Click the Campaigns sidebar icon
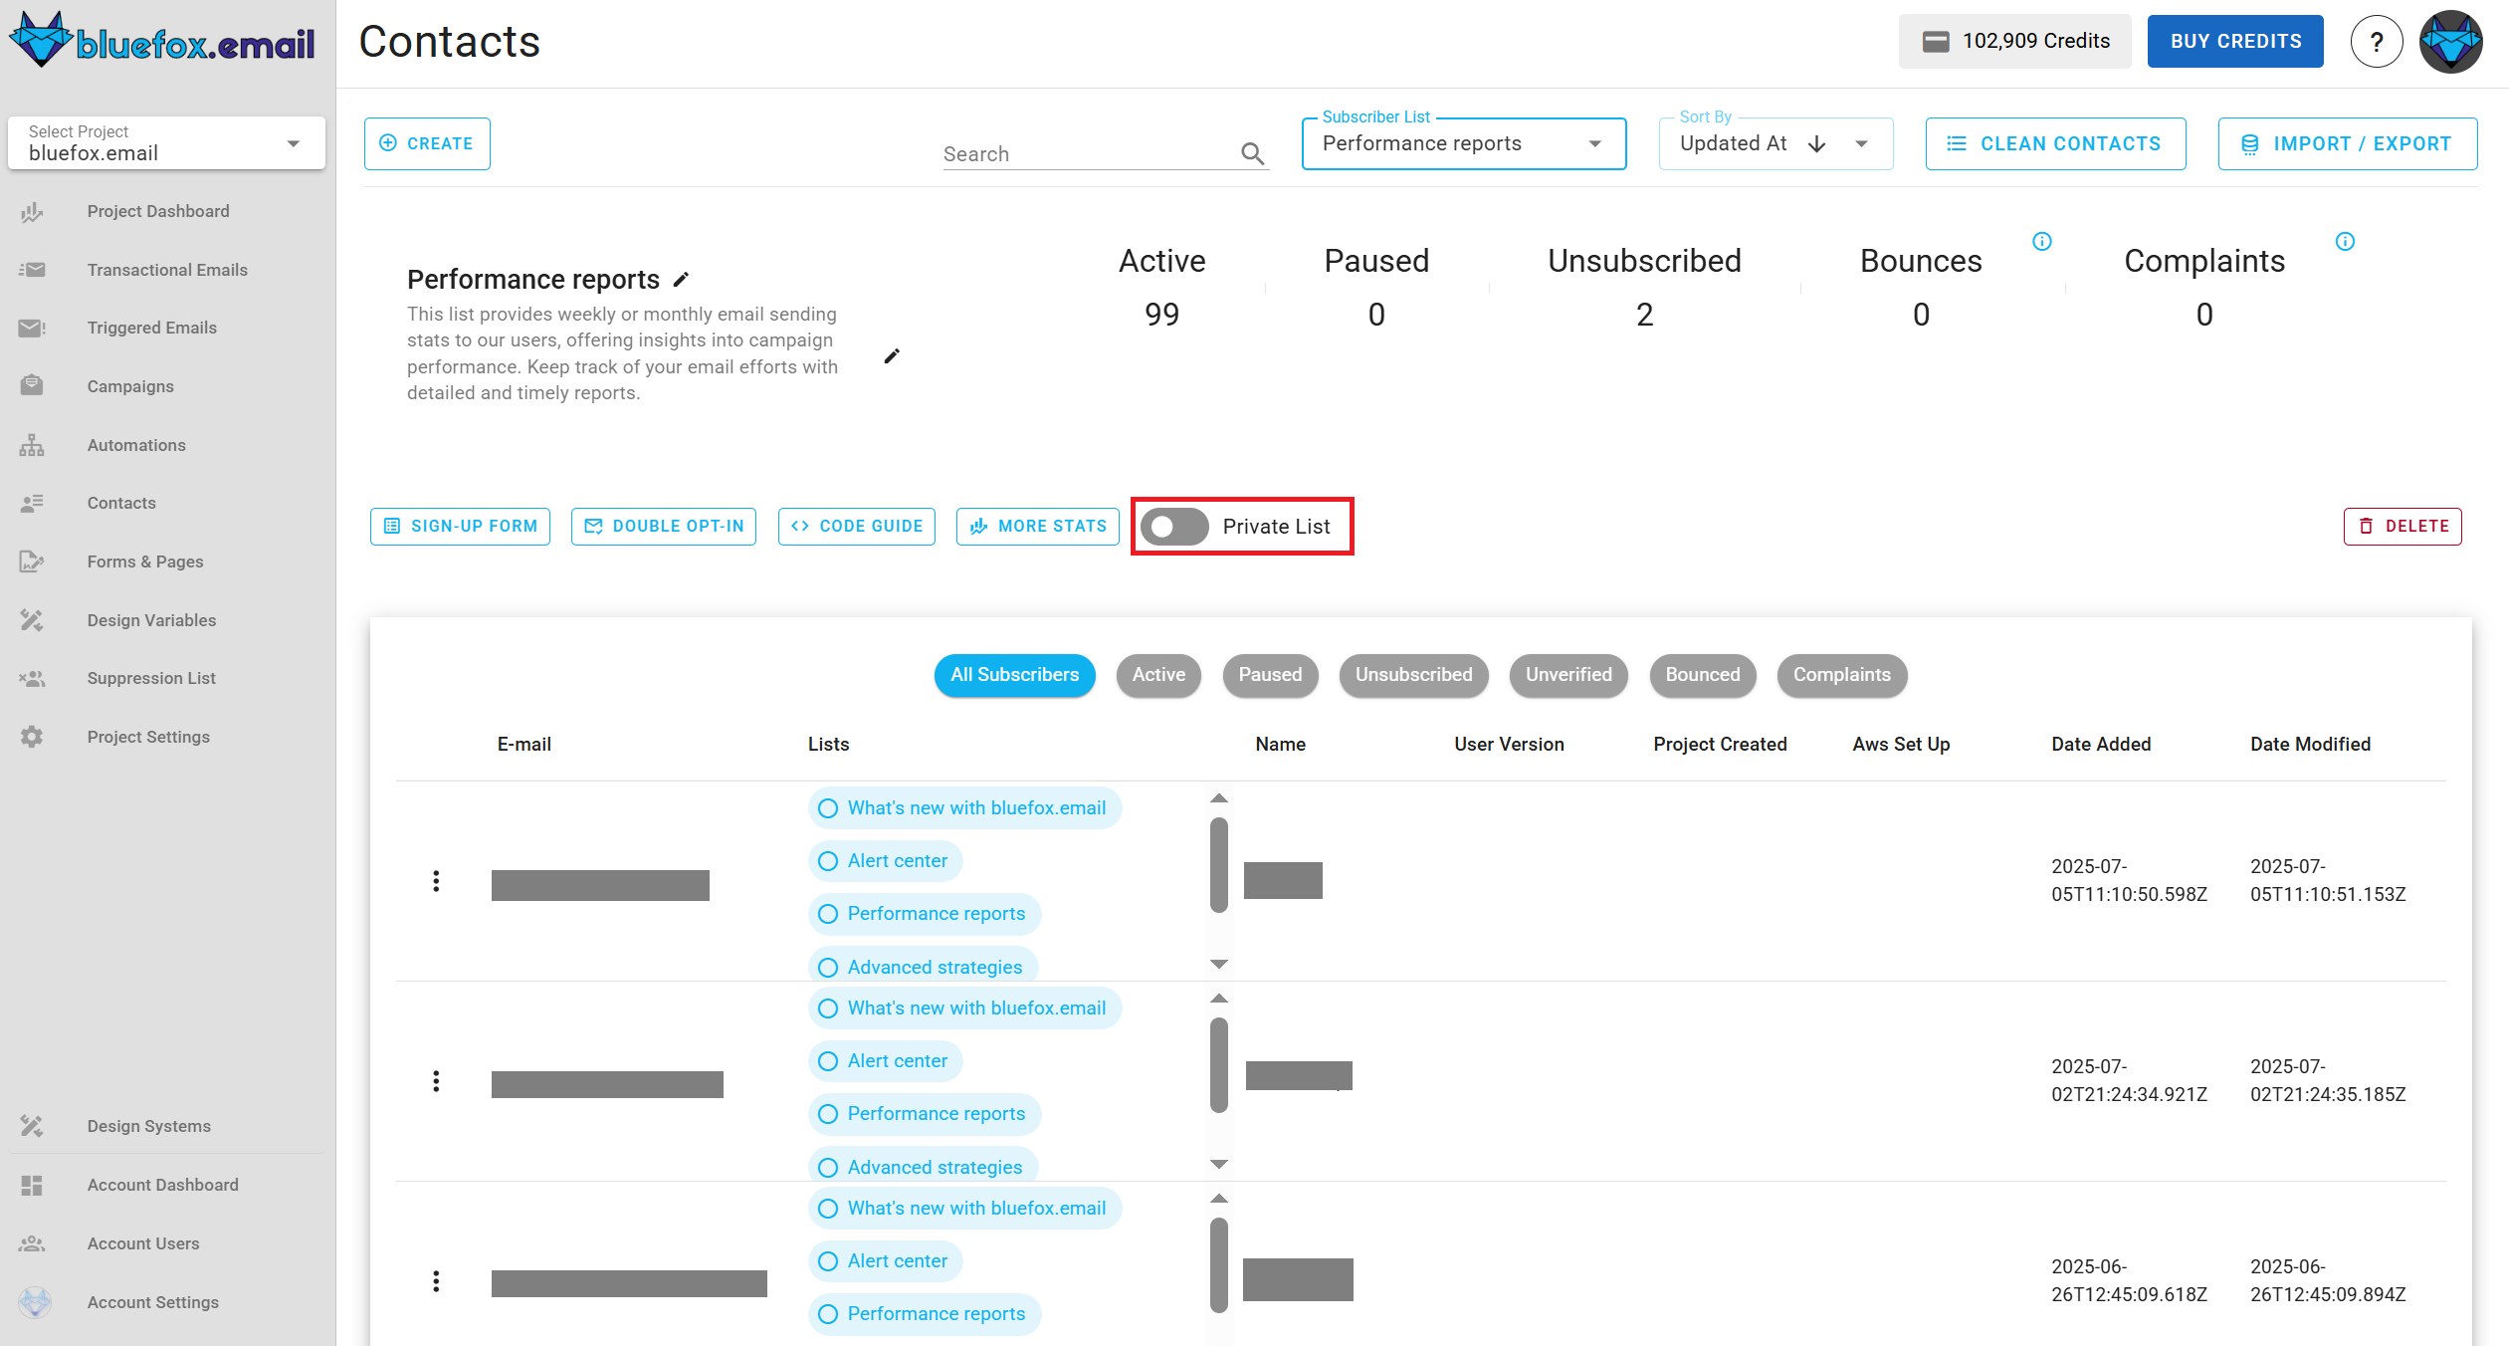Viewport: 2509px width, 1346px height. click(x=32, y=386)
